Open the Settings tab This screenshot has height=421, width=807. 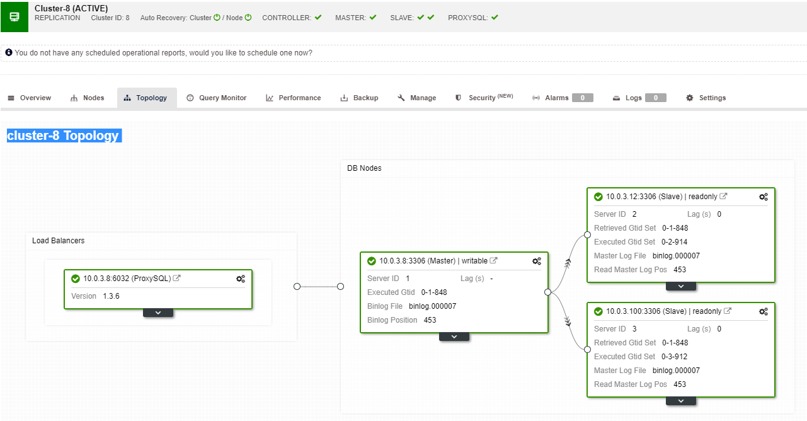pyautogui.click(x=706, y=98)
